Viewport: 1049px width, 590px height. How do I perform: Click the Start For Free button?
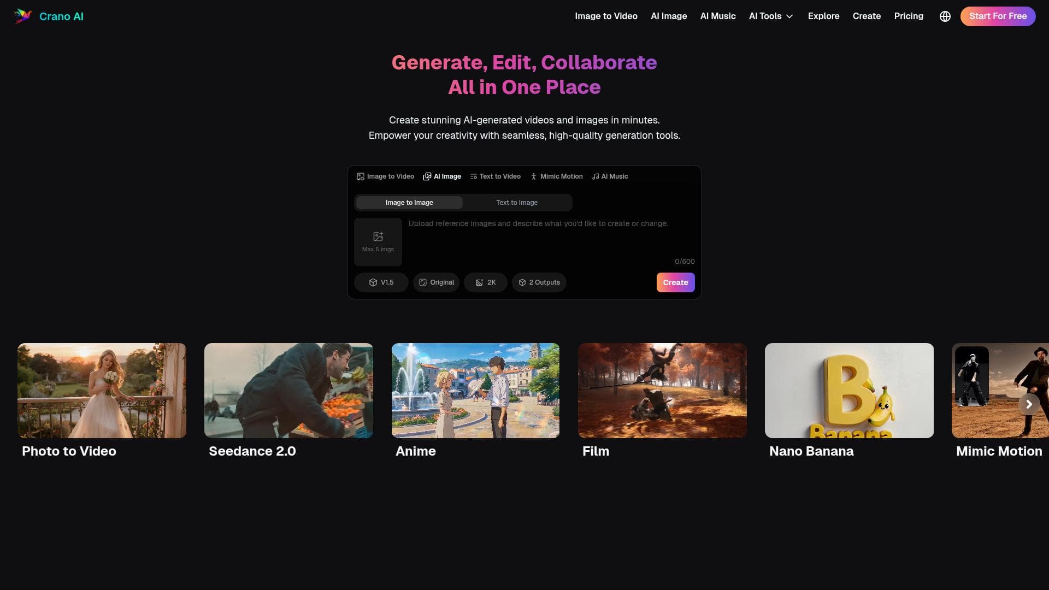point(997,16)
